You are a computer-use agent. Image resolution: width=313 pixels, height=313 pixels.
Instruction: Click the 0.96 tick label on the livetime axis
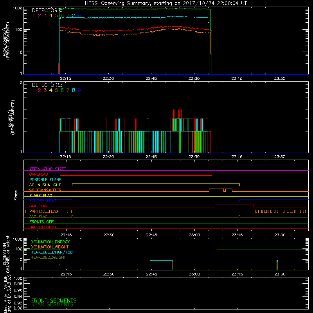click(x=18, y=290)
